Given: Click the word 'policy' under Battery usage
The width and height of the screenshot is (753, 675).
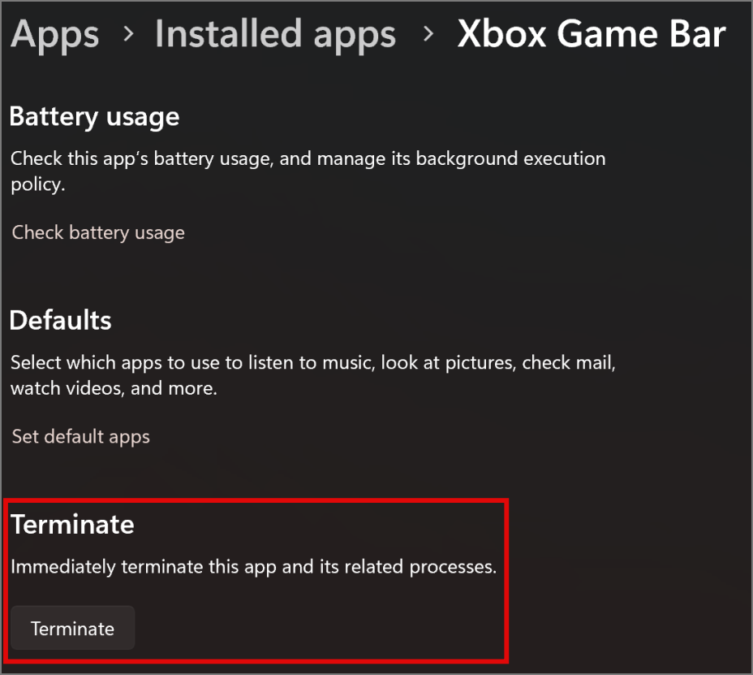Looking at the screenshot, I should [36, 184].
